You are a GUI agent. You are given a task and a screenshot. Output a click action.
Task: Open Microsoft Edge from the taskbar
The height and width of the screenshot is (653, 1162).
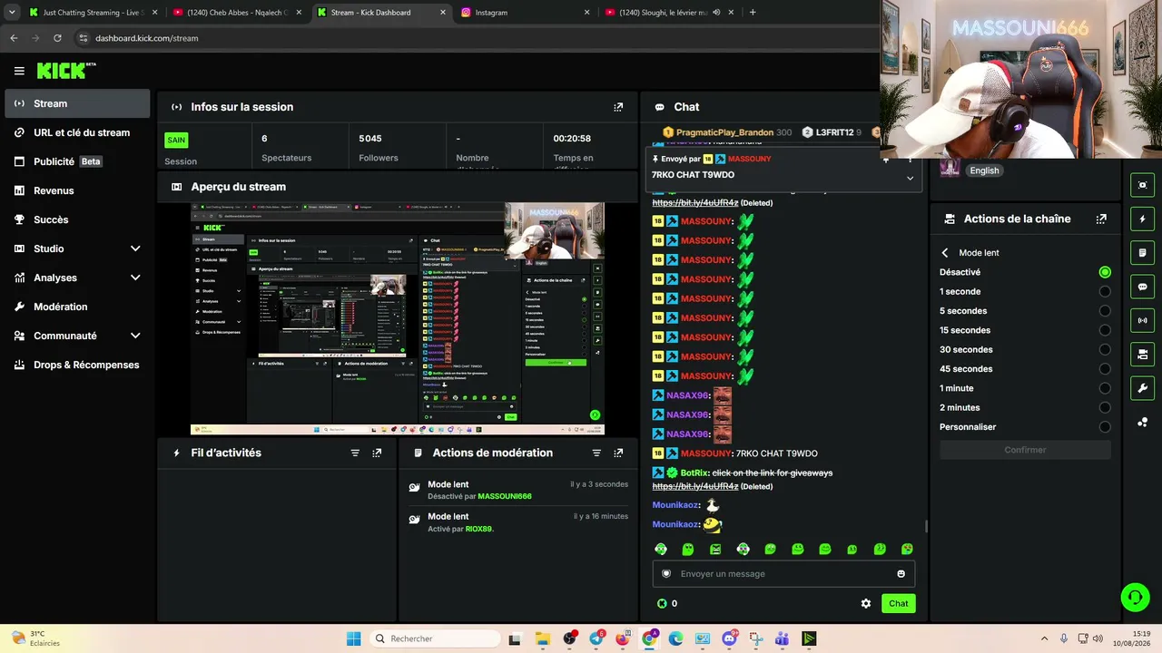[x=676, y=638]
